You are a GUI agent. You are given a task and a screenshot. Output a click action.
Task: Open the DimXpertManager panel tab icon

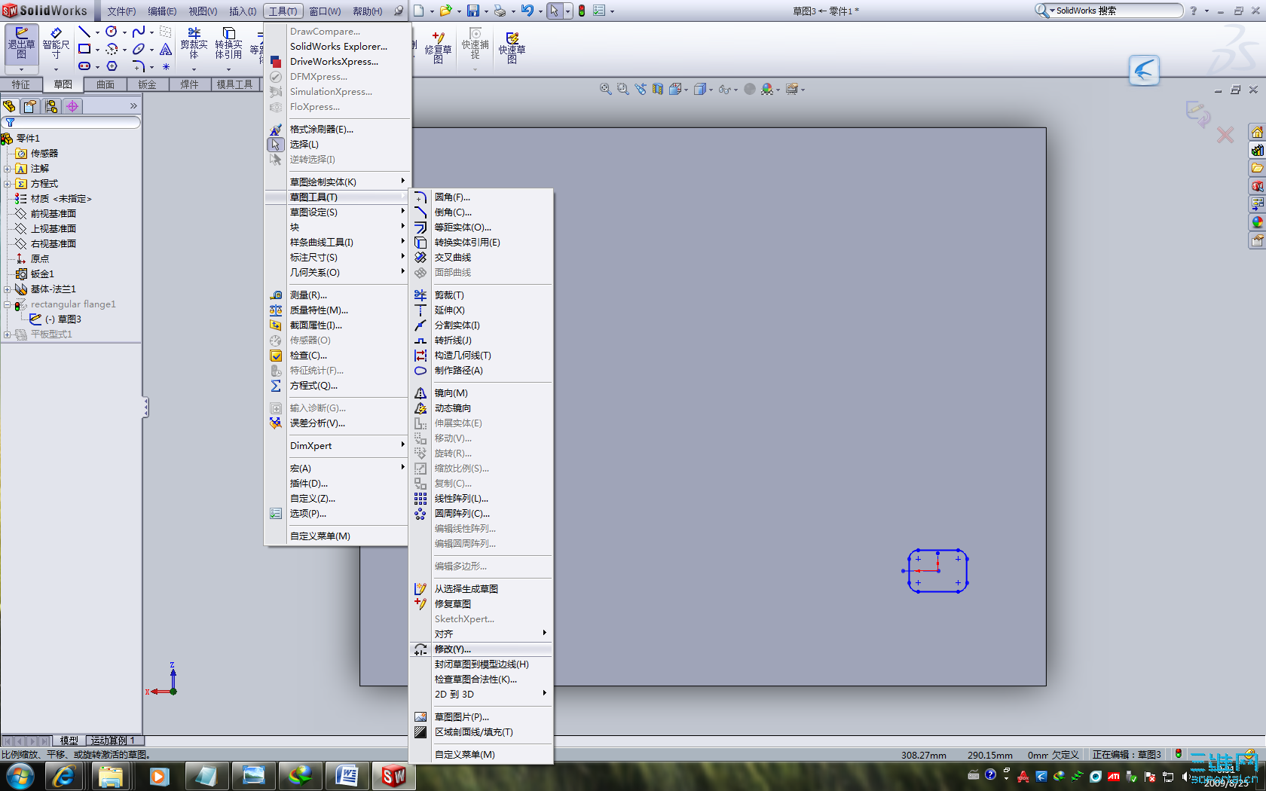72,106
